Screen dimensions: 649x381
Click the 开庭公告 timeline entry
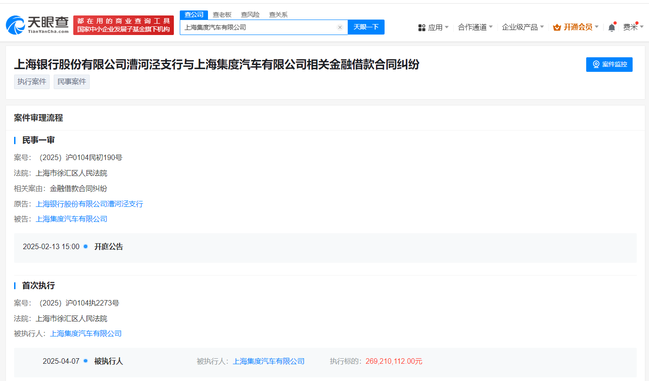click(109, 247)
